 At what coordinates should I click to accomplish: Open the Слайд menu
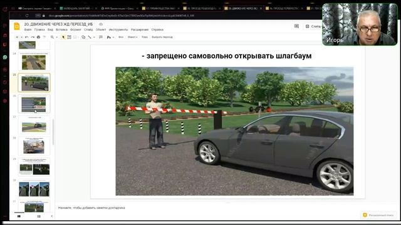pyautogui.click(x=88, y=29)
